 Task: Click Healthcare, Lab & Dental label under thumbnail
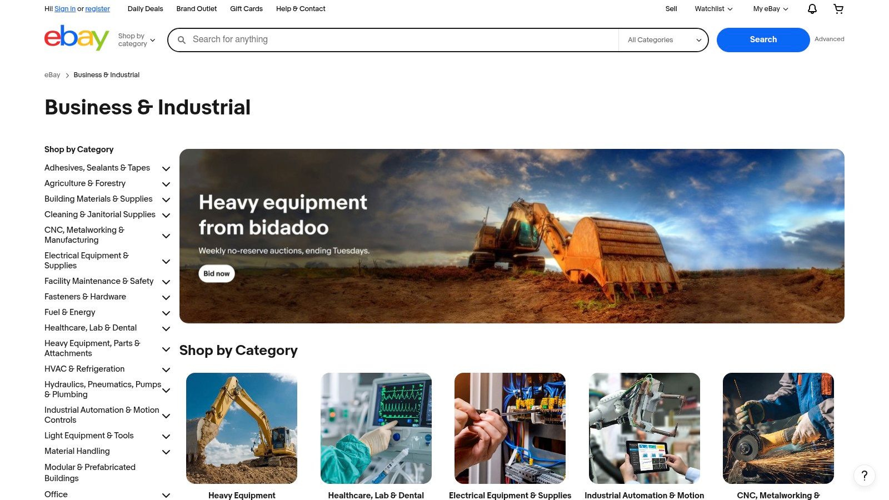[x=376, y=496]
